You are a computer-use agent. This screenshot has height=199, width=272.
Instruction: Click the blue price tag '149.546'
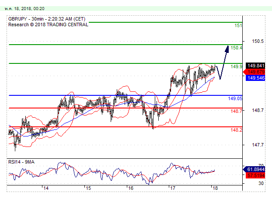coord(255,78)
